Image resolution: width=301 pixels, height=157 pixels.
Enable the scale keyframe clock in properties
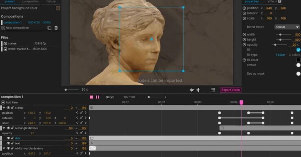click(x=244, y=18)
